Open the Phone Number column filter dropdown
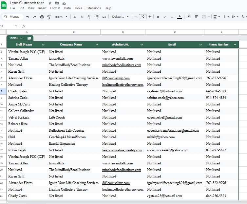 pyautogui.click(x=235, y=45)
